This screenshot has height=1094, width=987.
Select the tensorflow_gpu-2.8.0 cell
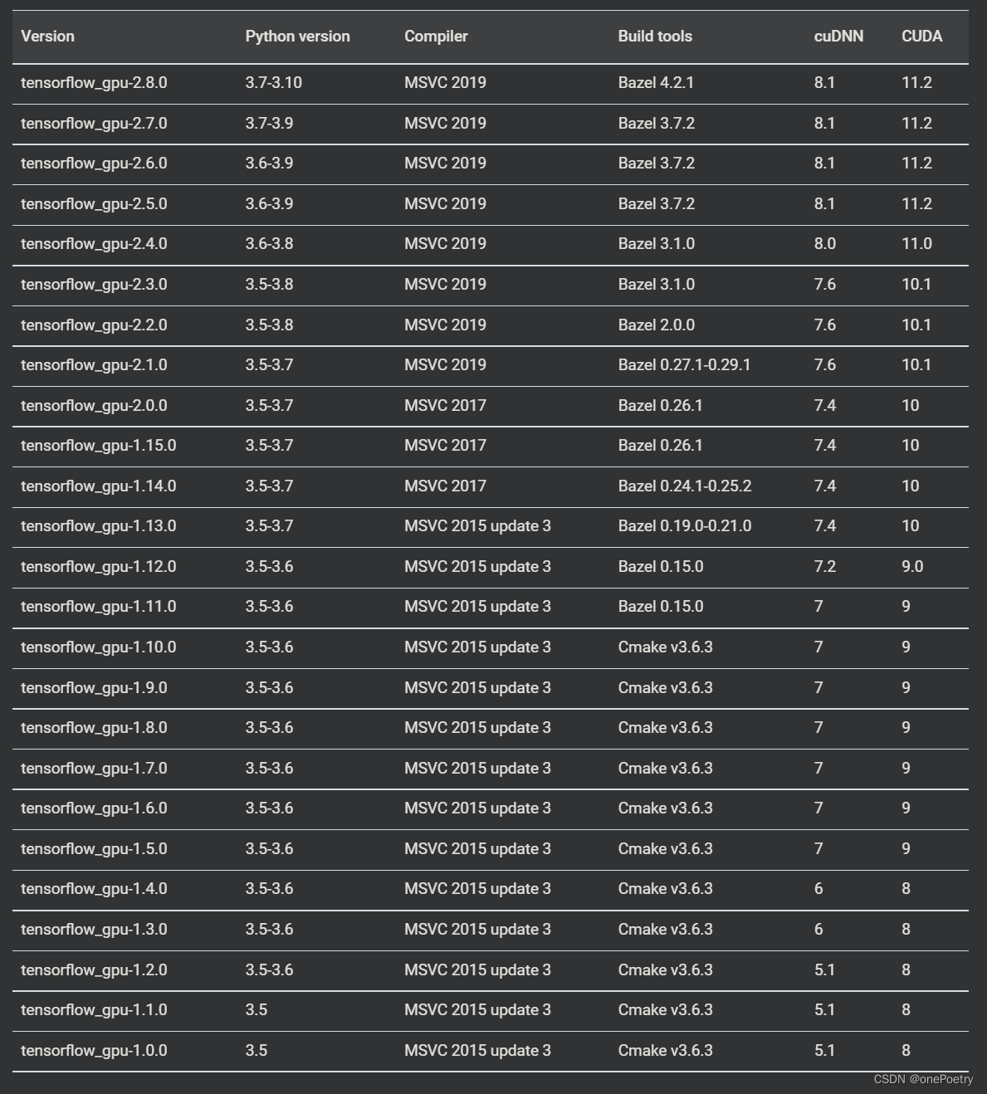94,83
